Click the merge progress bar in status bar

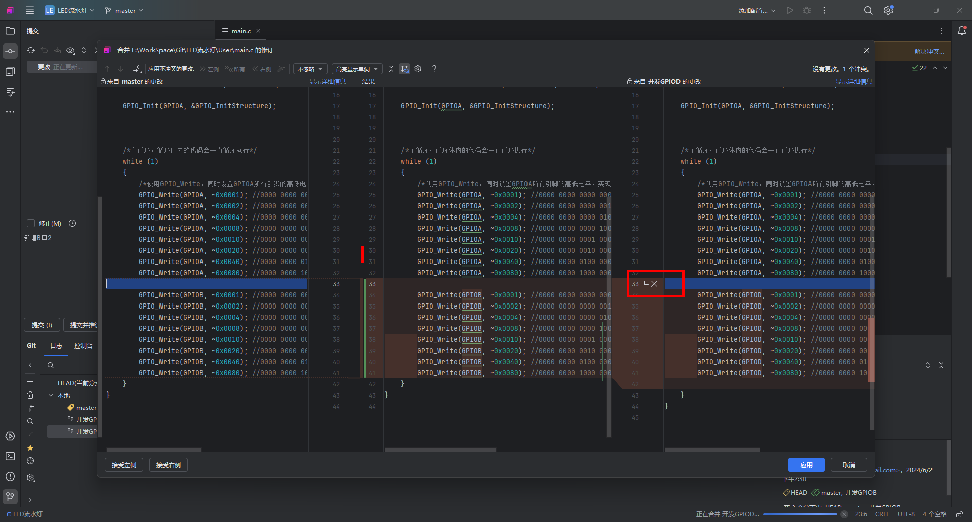click(x=800, y=514)
